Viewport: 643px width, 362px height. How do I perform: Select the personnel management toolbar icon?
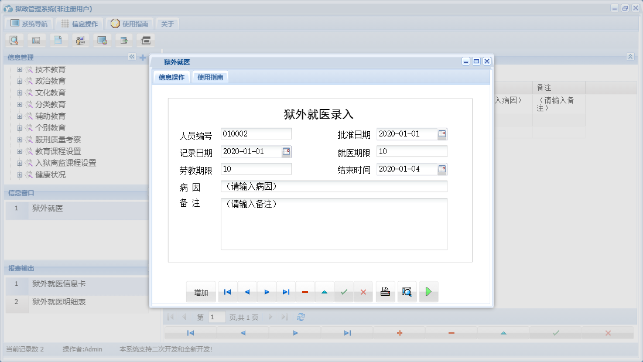[x=80, y=40]
